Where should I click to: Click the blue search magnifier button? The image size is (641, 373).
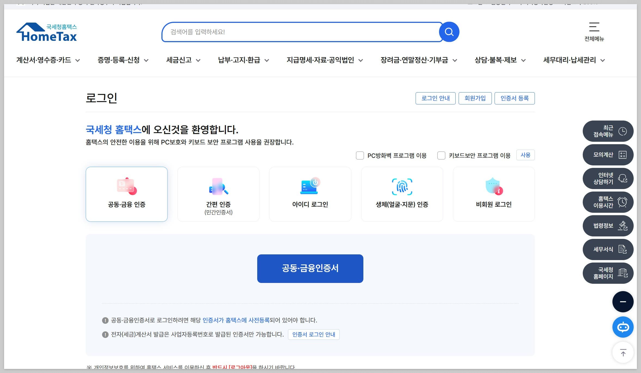pyautogui.click(x=449, y=32)
